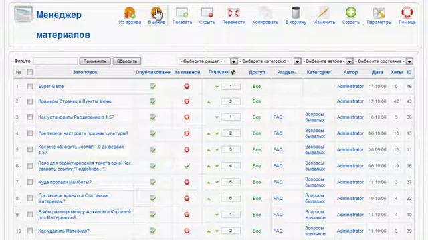Click the order field showing 4
Screen dimensions: 428x240
pyautogui.click(x=231, y=166)
